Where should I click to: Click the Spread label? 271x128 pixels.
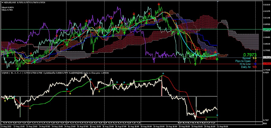pos(247,58)
